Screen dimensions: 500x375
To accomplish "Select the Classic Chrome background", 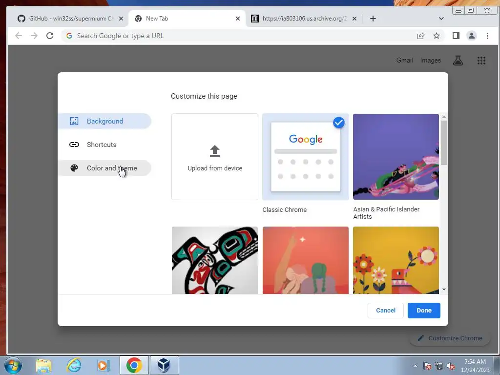I will coord(306,157).
